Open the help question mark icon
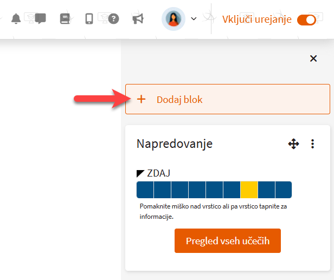 tap(113, 19)
